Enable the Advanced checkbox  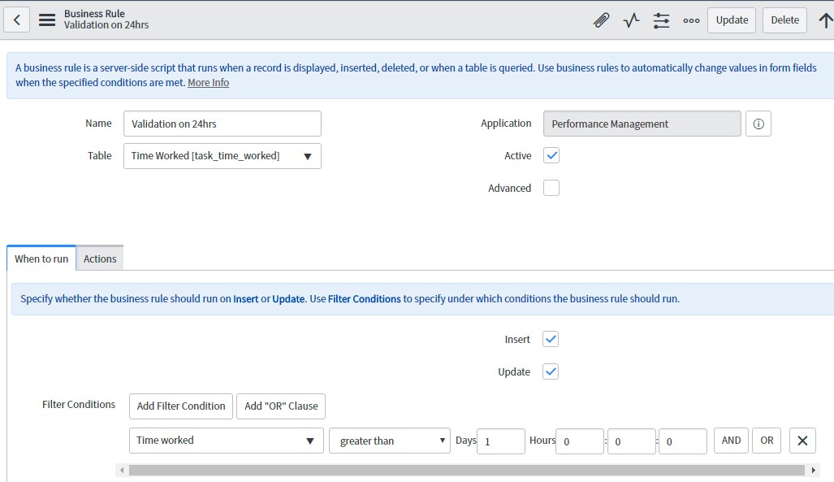551,188
